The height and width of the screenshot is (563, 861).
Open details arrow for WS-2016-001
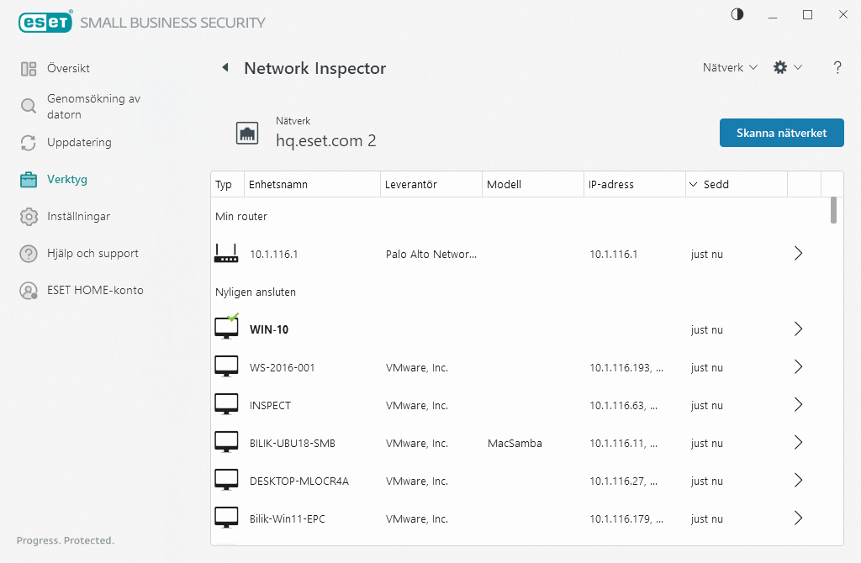tap(798, 367)
